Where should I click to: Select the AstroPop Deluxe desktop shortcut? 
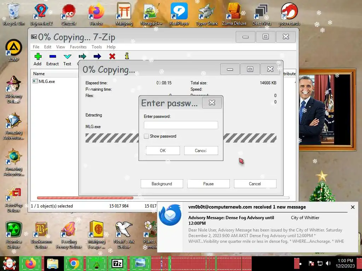(14, 199)
